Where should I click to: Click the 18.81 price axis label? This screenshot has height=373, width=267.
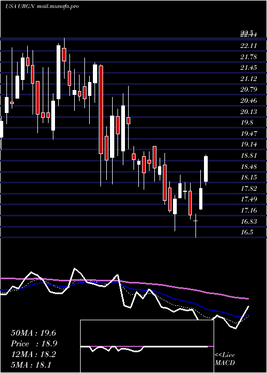click(x=249, y=156)
